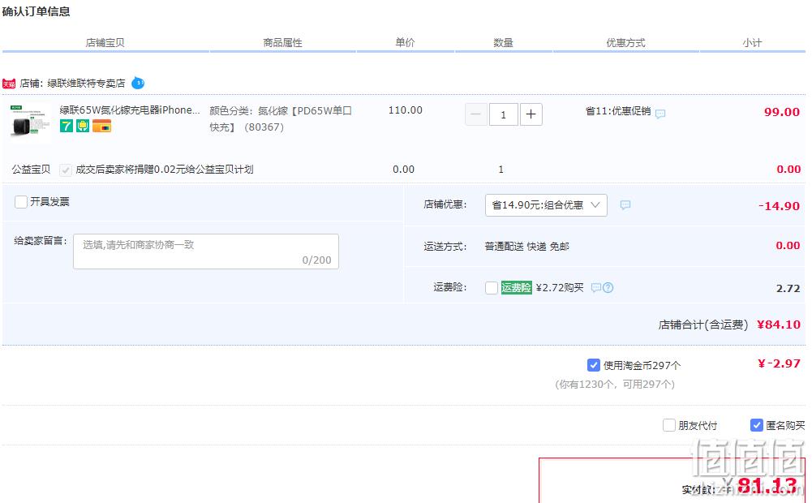Open Wangwang chat with the store

(x=138, y=83)
